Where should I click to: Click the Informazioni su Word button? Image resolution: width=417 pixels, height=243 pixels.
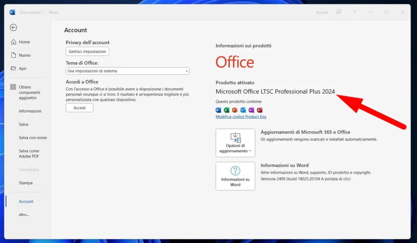235,176
